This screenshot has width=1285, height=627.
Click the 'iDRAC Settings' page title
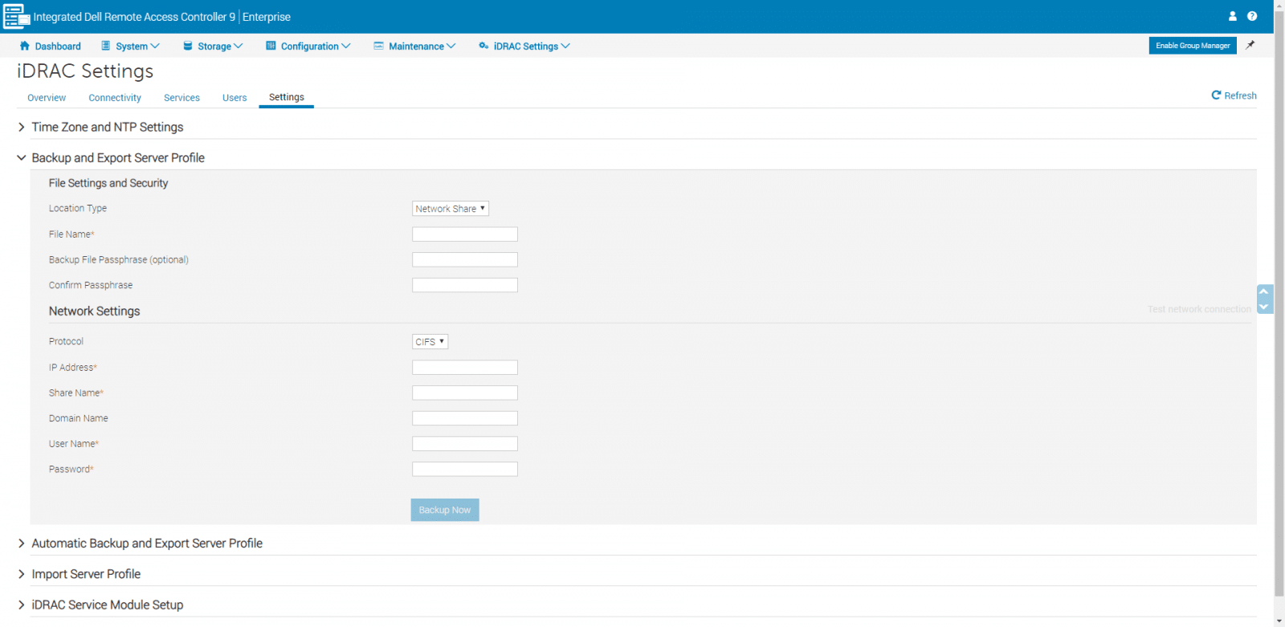tap(85, 71)
